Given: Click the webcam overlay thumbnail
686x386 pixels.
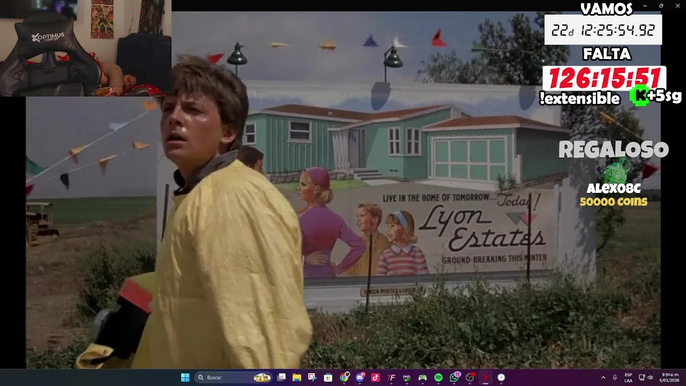Looking at the screenshot, I should click(86, 48).
